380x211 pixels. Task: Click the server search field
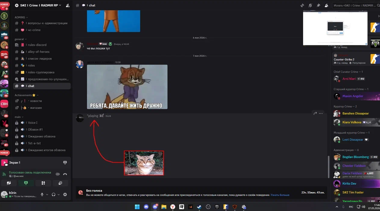356,5
